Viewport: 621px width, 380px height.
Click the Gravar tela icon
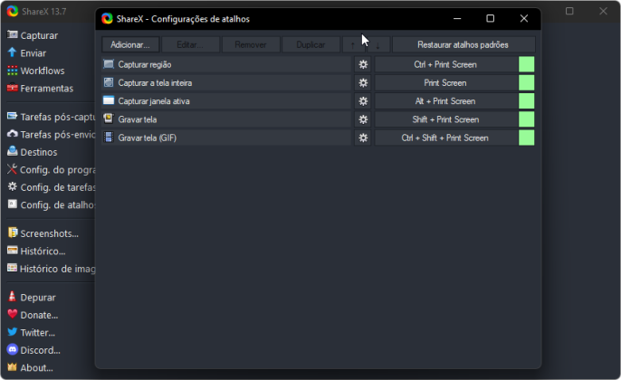[109, 119]
